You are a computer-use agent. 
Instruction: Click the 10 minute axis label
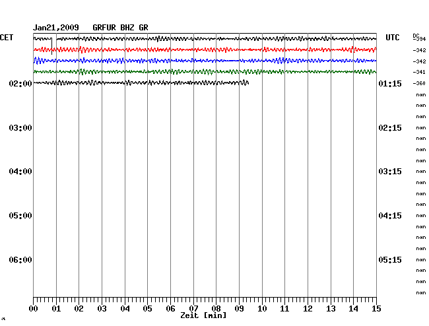click(x=262, y=309)
